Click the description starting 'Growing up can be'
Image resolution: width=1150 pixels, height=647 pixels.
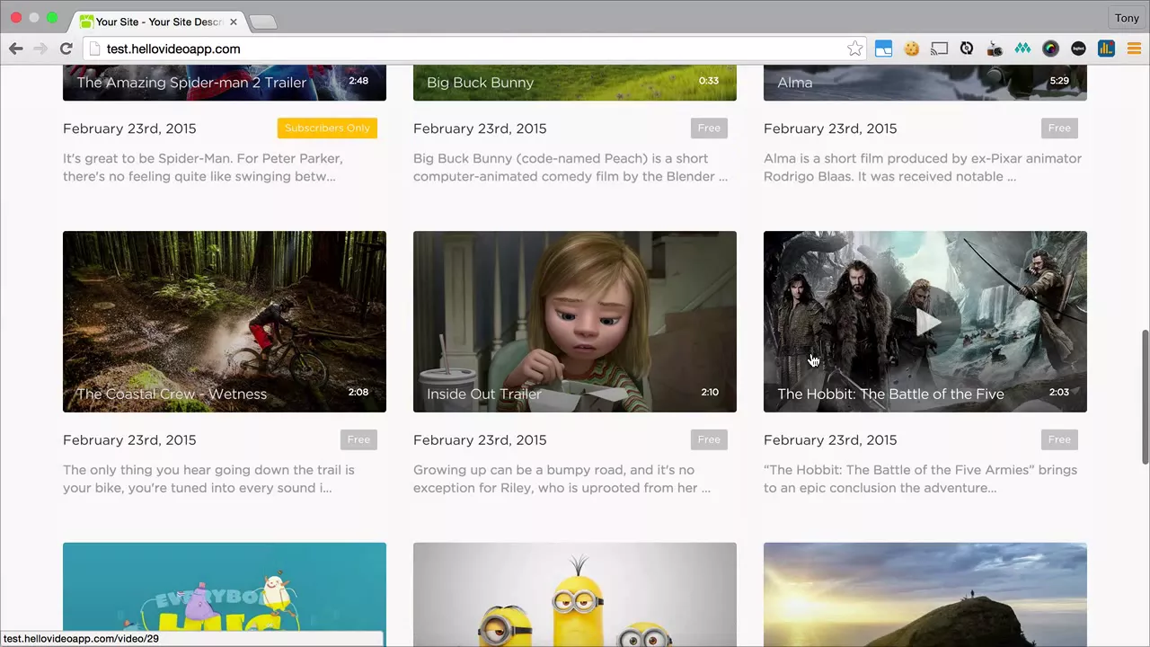coord(562,479)
